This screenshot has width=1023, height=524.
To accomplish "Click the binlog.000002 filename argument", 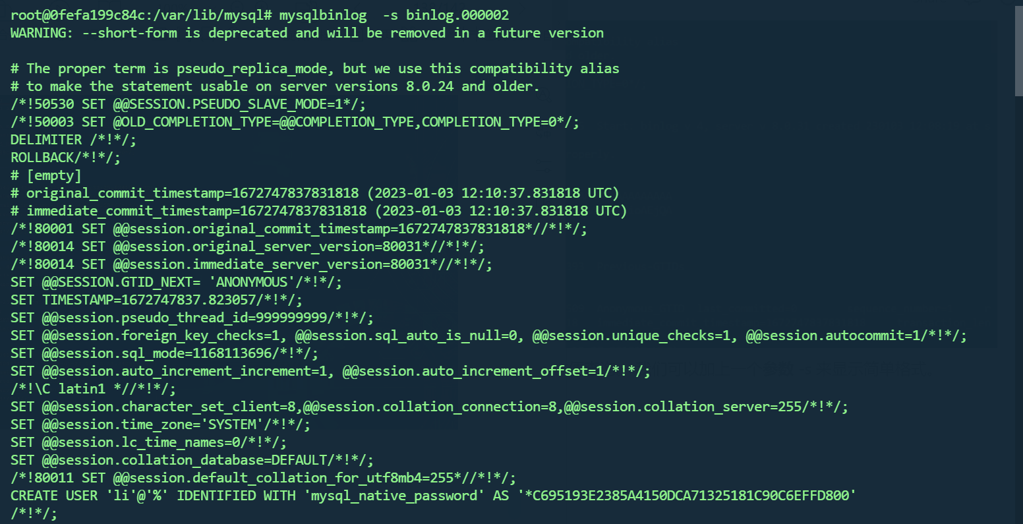I will pyautogui.click(x=457, y=15).
